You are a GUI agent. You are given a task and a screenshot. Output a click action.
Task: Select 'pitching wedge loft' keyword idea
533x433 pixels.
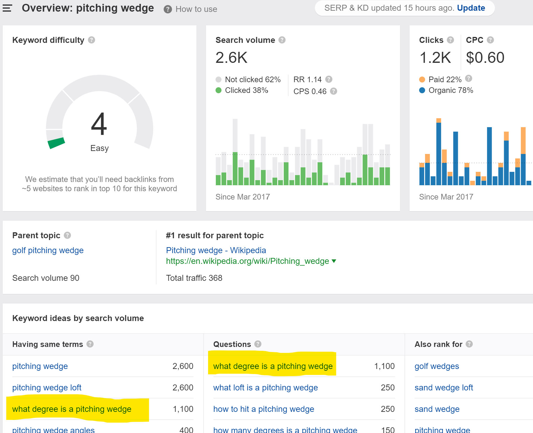click(x=47, y=387)
